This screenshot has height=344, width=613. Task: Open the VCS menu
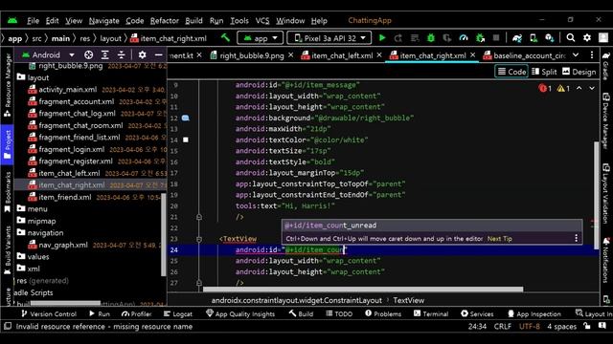[262, 21]
